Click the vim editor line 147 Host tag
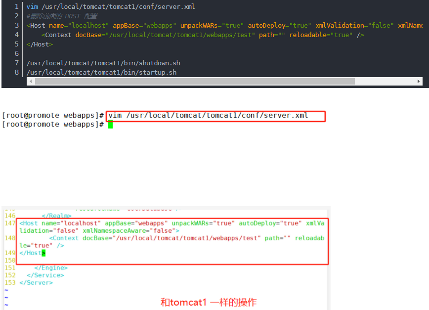The width and height of the screenshot is (429, 310). (172, 227)
